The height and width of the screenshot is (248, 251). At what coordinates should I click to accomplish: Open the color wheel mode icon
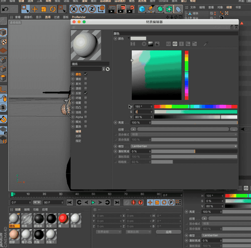point(144,44)
